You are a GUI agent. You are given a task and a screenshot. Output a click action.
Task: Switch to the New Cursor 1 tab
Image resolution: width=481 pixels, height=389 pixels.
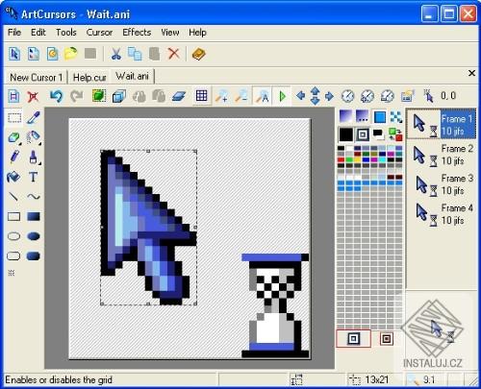point(36,77)
